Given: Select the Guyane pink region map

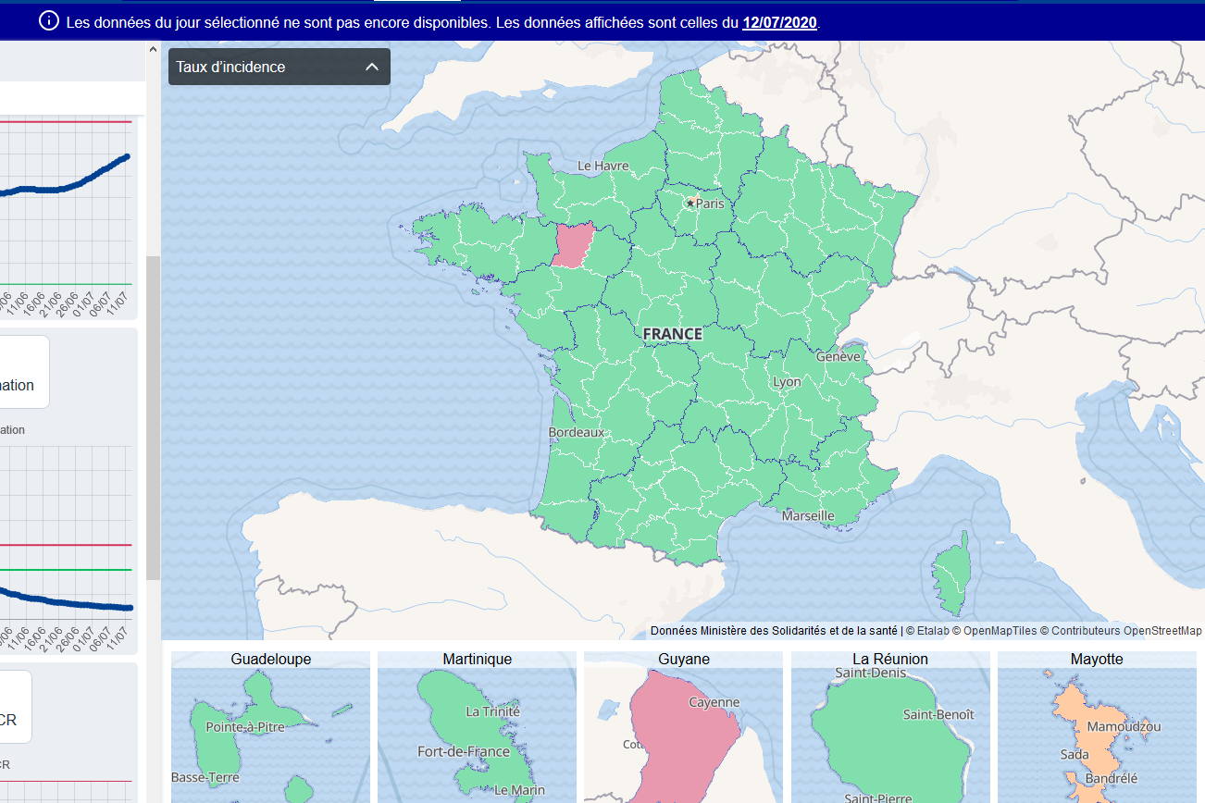Looking at the screenshot, I should click(x=680, y=740).
